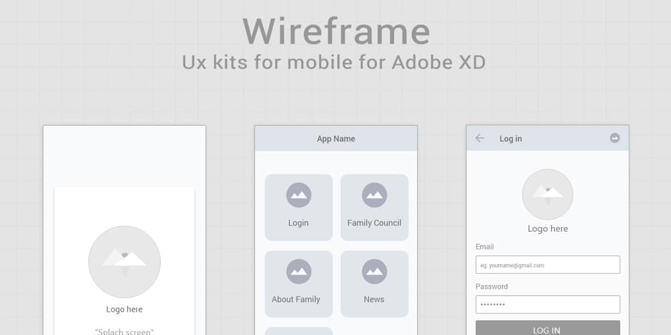Viewport: 671px width, 335px height.
Task: Open the News tile
Action: 374,283
